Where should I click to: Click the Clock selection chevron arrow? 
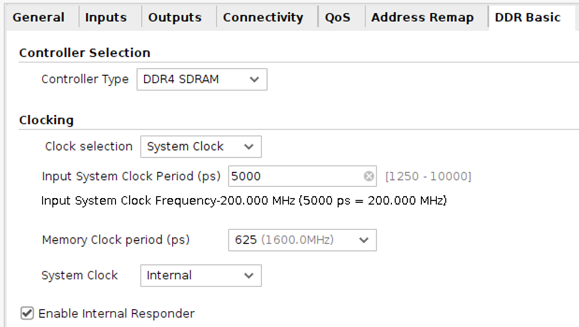[249, 146]
